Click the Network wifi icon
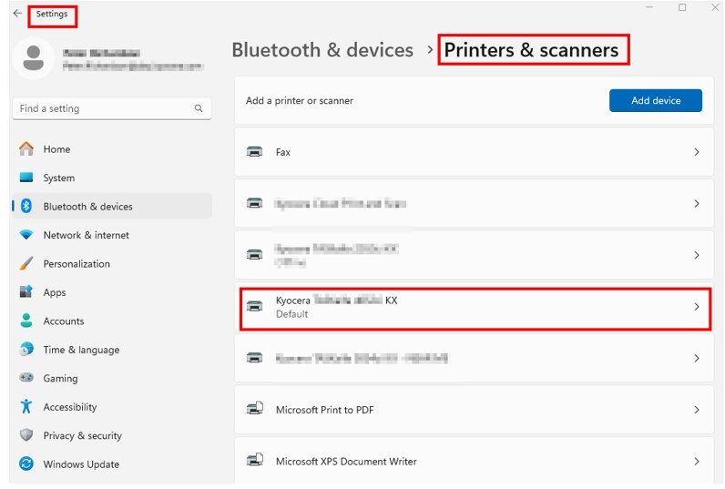The height and width of the screenshot is (489, 725). coord(26,235)
